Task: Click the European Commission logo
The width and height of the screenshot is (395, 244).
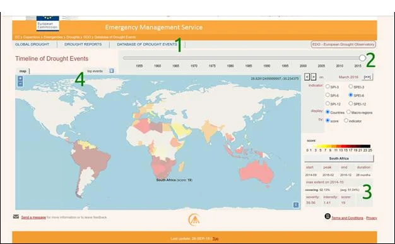Action: 48,23
